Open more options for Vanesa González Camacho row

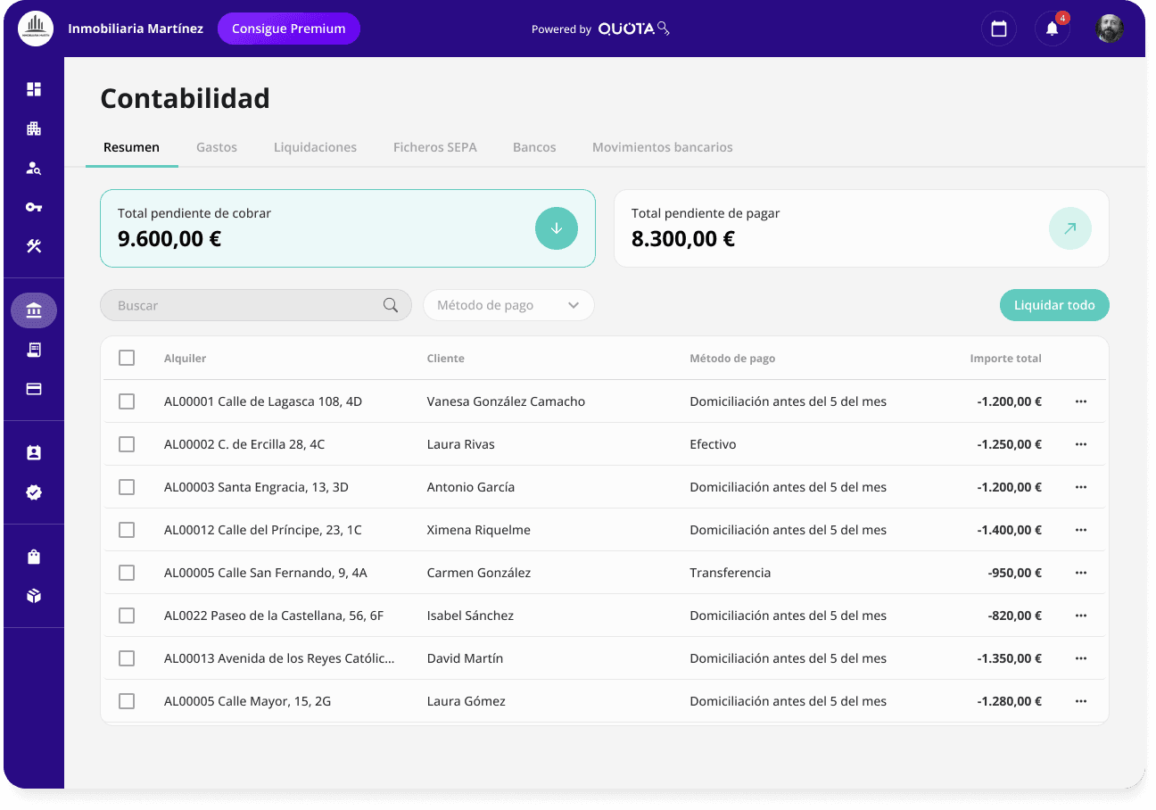coord(1081,401)
